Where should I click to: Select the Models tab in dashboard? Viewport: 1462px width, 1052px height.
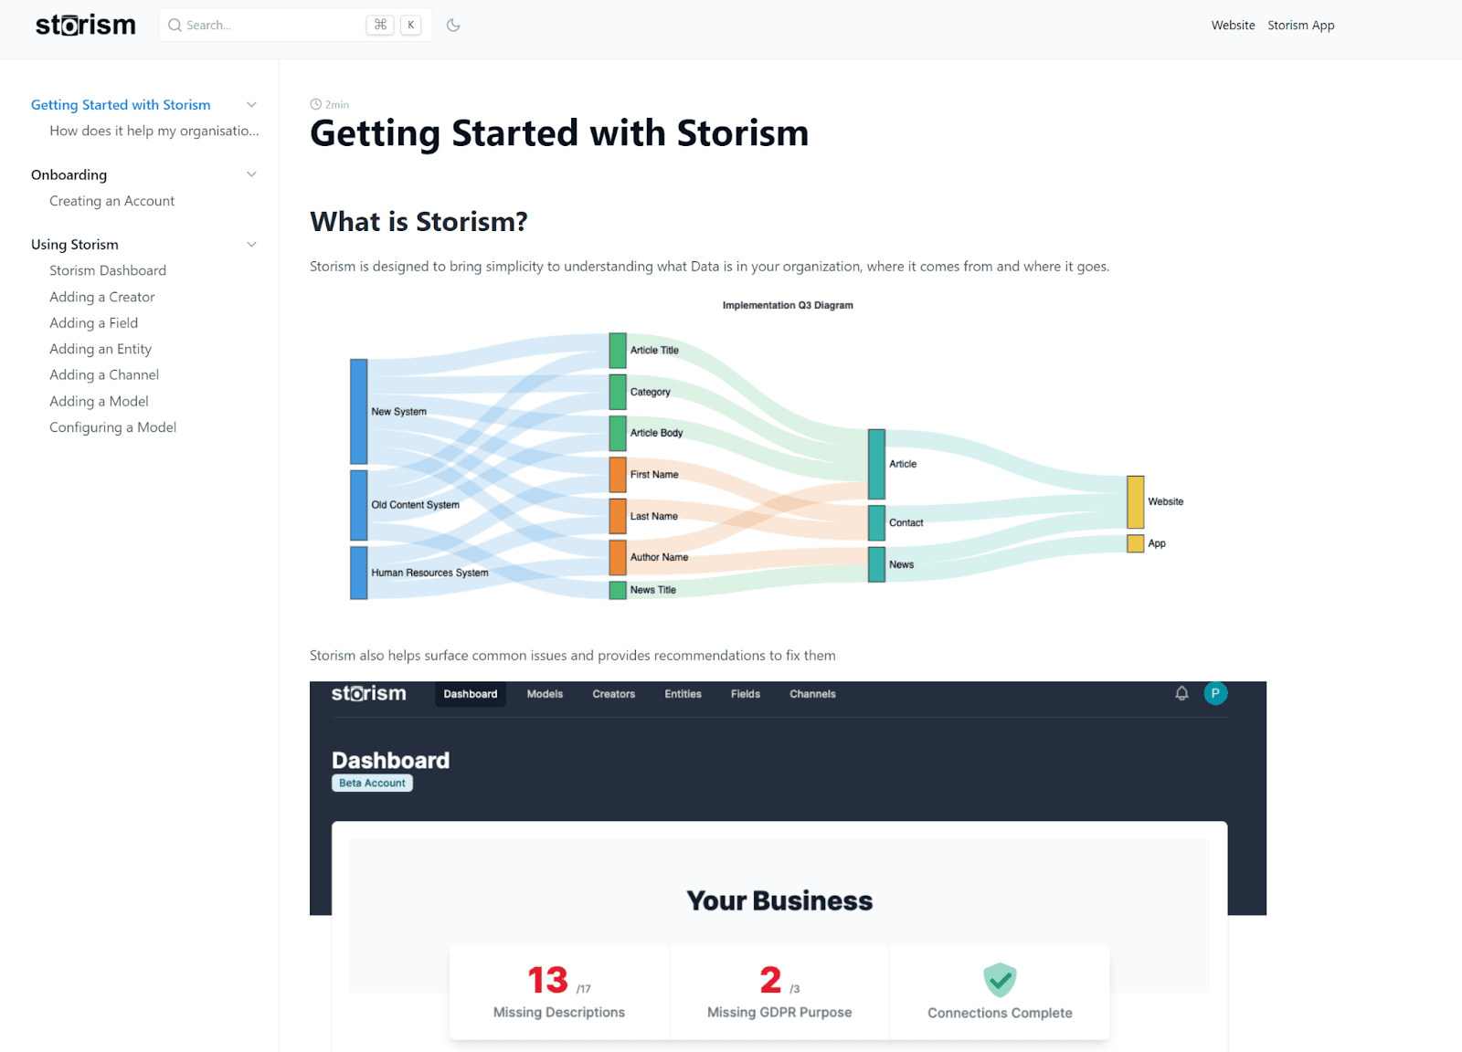pyautogui.click(x=545, y=694)
